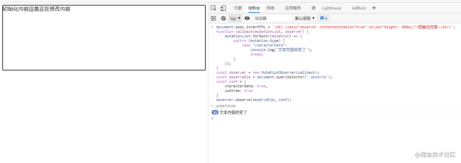Focus the empty console prompt line

pos(336,119)
